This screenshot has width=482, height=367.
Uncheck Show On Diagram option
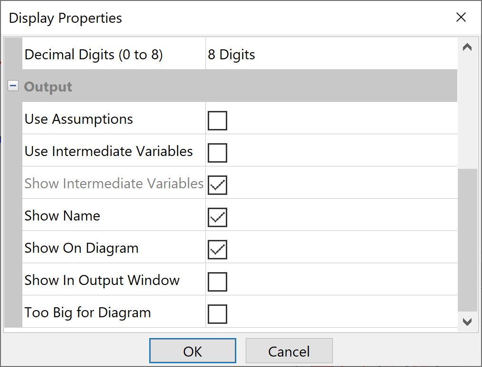click(217, 249)
